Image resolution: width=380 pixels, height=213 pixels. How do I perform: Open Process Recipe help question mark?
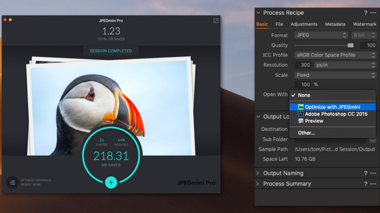coord(366,13)
